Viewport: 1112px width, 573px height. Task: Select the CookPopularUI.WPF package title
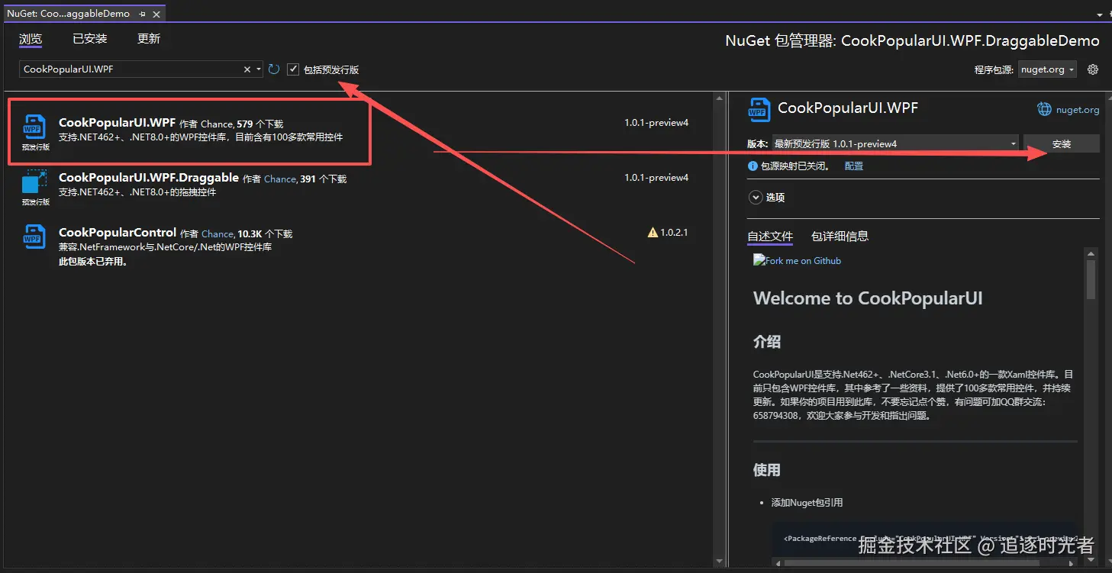[118, 122]
